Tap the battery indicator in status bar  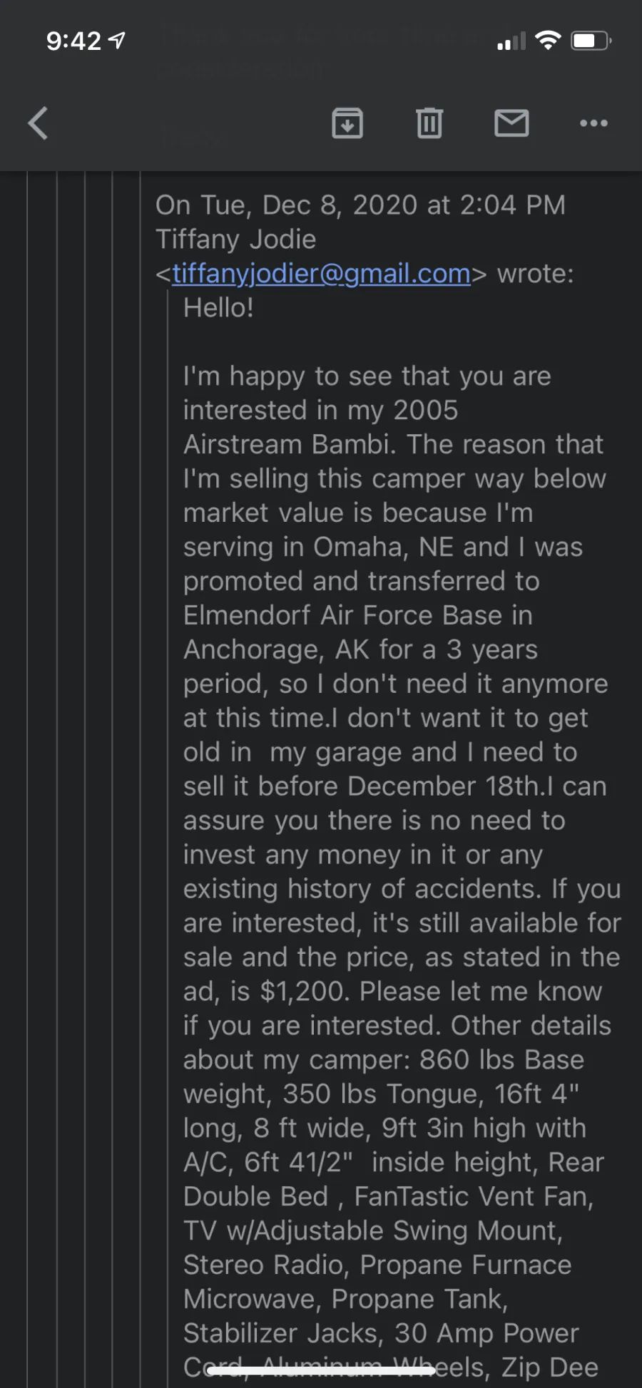click(591, 41)
